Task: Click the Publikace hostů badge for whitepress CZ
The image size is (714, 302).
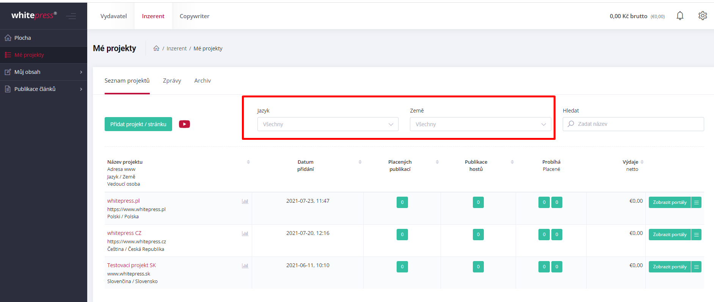Action: [478, 235]
